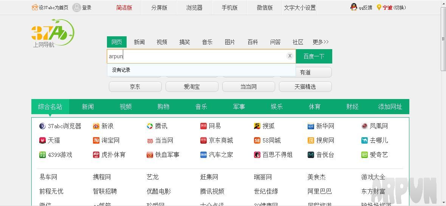Open the 铁血军事 site icon

point(150,155)
